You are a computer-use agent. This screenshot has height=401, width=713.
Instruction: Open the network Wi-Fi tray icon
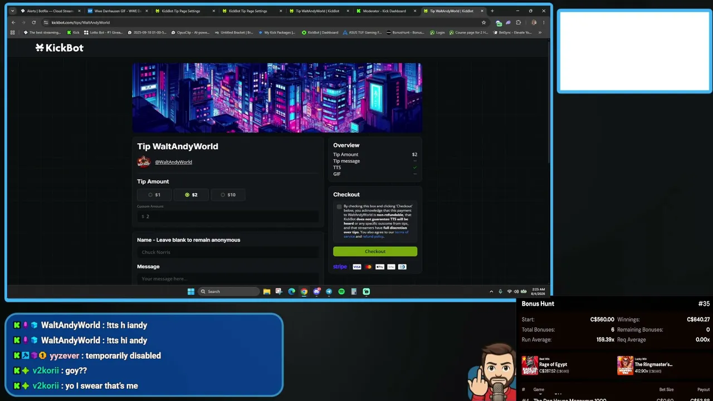[x=509, y=291]
